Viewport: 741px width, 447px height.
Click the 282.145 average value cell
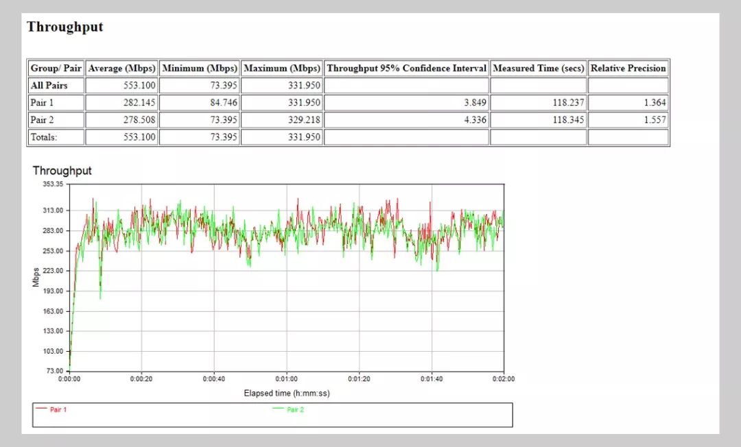[139, 103]
